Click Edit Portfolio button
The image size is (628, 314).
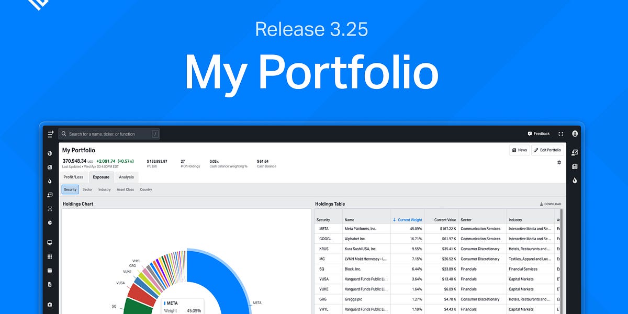pyautogui.click(x=548, y=150)
